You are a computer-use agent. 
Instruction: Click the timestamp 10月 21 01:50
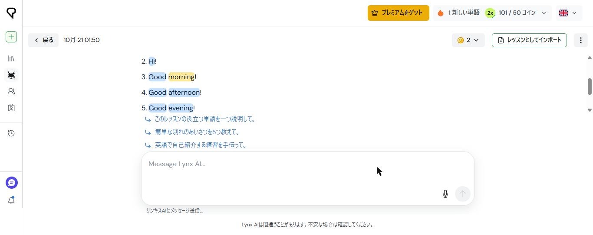[x=82, y=40]
